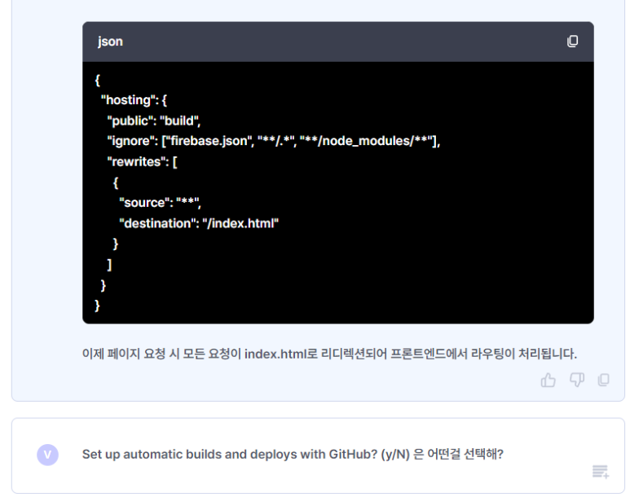Image resolution: width=630 pixels, height=497 pixels.
Task: Click the "hosting": { line in code
Action: click(x=134, y=100)
